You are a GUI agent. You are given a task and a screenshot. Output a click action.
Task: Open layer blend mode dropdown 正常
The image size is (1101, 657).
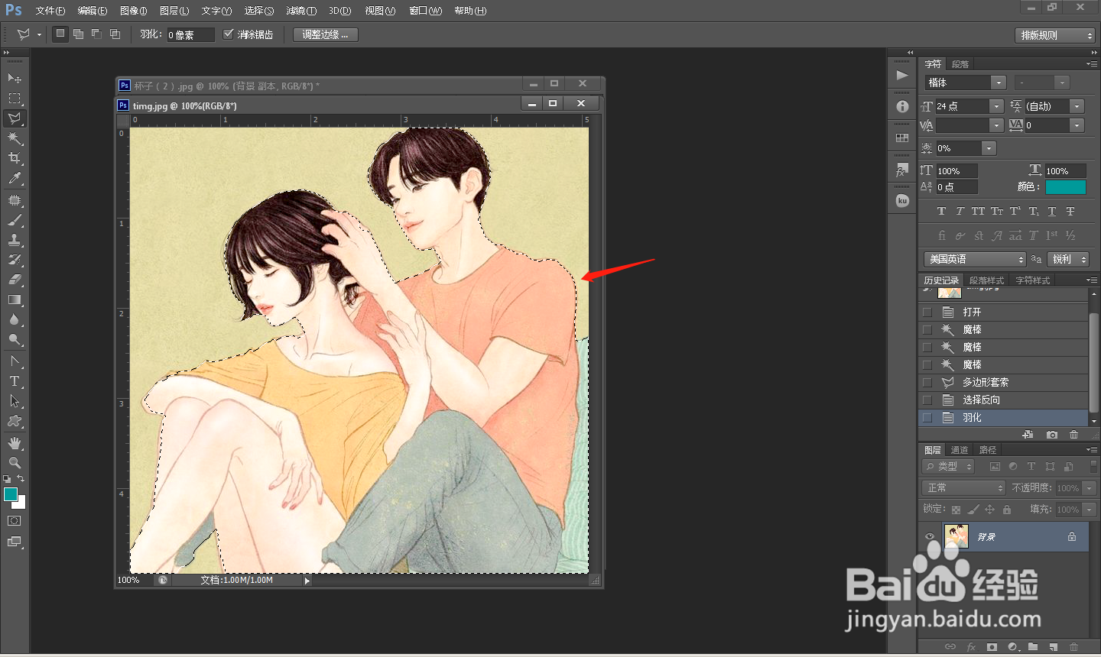click(x=963, y=488)
